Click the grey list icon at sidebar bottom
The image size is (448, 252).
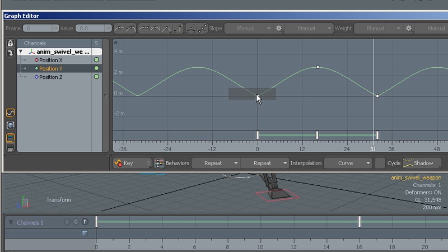click(10, 148)
